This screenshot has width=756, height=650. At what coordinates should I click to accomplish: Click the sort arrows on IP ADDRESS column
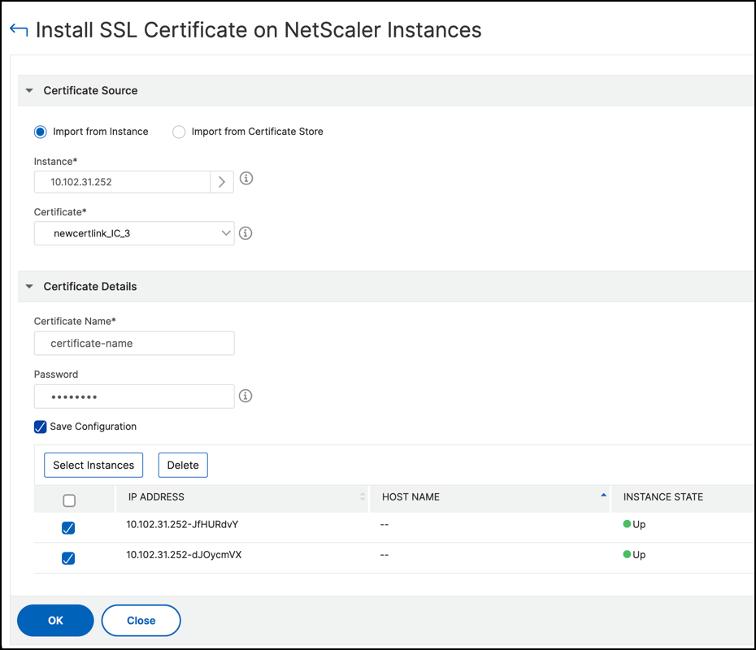point(363,497)
